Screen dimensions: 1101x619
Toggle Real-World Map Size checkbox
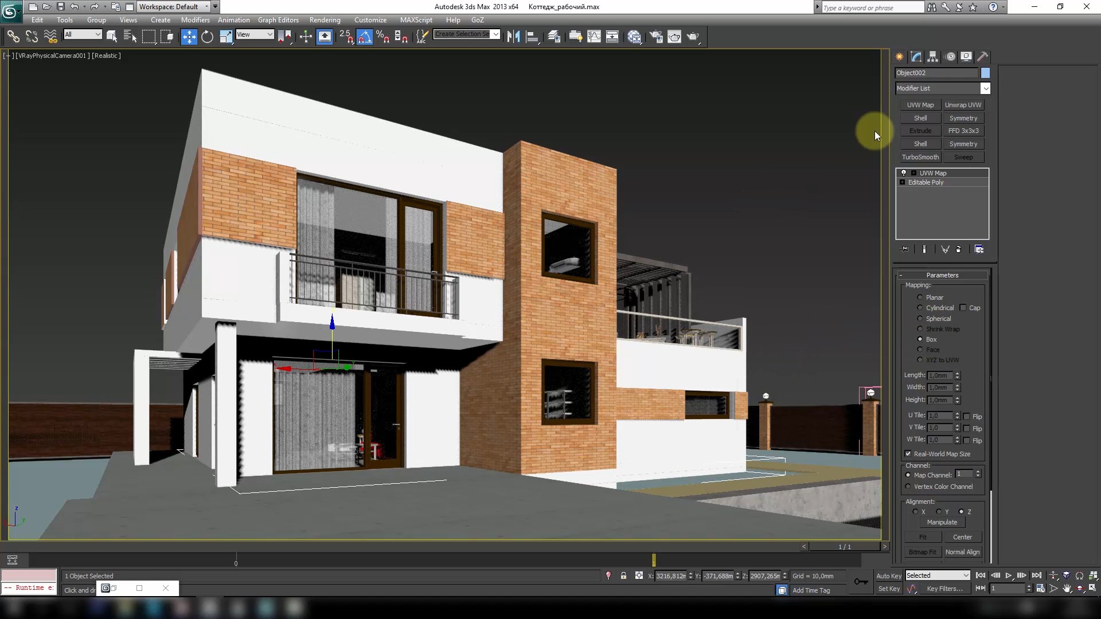[907, 453]
